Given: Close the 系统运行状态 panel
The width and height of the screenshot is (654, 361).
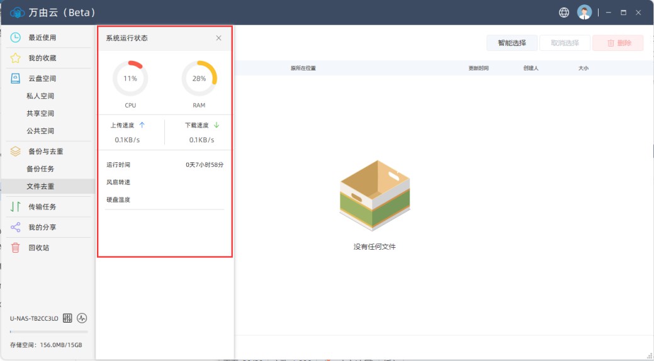Looking at the screenshot, I should click(218, 38).
